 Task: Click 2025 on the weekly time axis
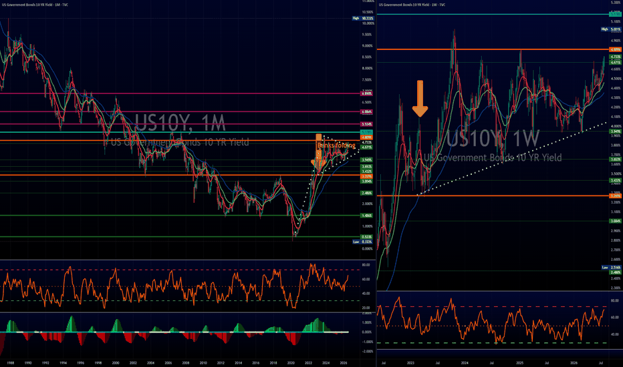click(519, 362)
